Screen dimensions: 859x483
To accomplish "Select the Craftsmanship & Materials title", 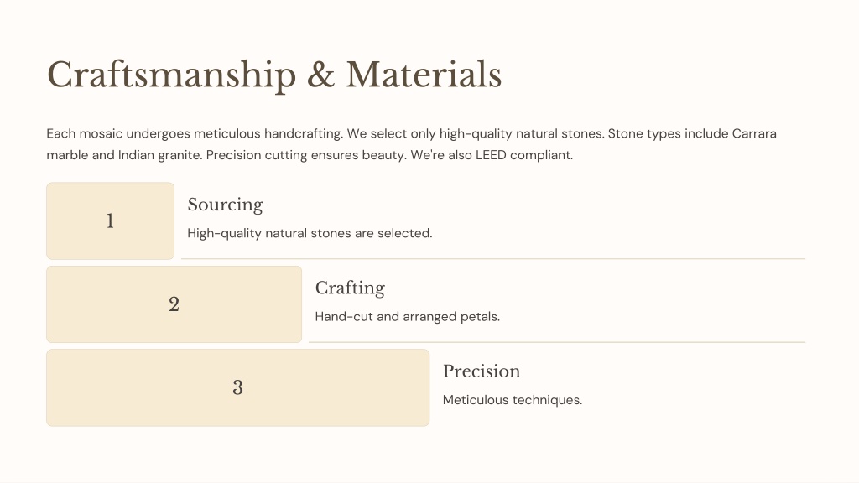I will [x=274, y=75].
